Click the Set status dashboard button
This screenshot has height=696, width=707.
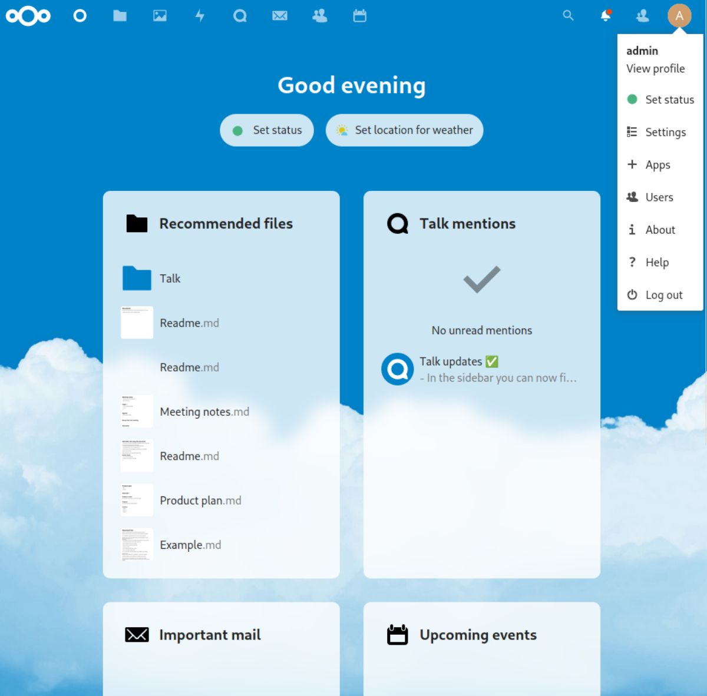coord(267,130)
